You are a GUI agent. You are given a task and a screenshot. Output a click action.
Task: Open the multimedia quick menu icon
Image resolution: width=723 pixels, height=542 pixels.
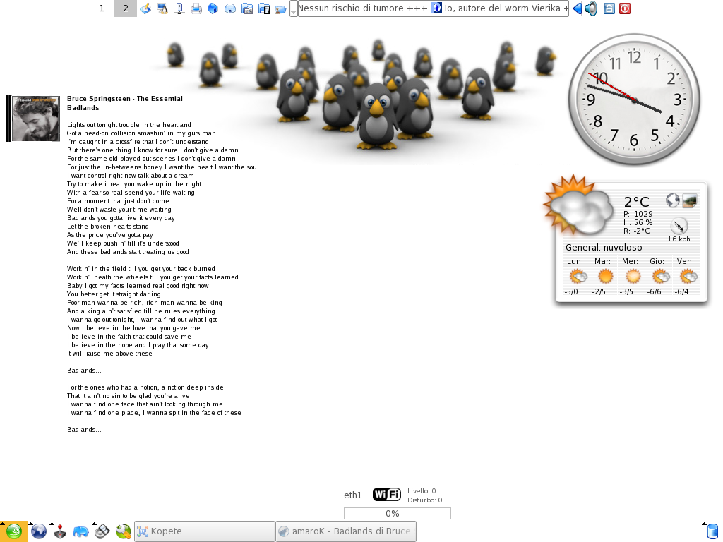(x=102, y=531)
